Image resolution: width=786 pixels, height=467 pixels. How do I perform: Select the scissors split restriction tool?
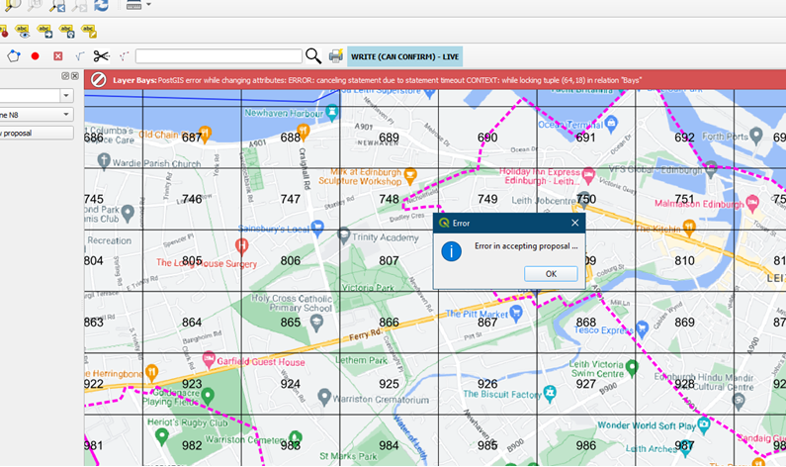[101, 56]
